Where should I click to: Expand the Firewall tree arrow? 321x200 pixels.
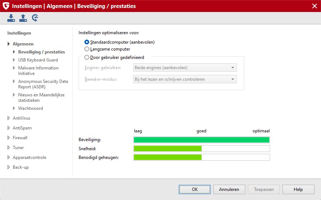tap(9, 137)
